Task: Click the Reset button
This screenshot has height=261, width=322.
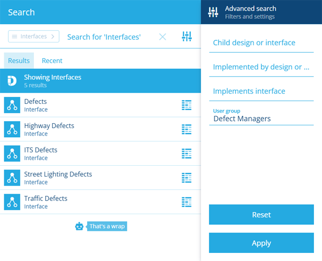Action: point(261,215)
